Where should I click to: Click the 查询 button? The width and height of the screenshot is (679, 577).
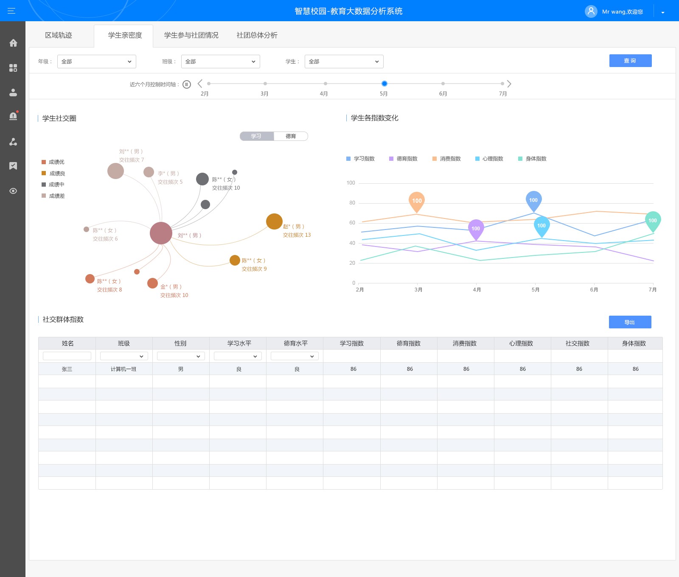[630, 61]
